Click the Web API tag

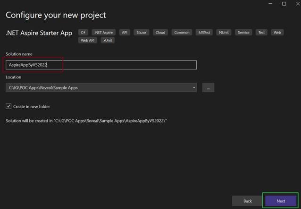(x=88, y=40)
